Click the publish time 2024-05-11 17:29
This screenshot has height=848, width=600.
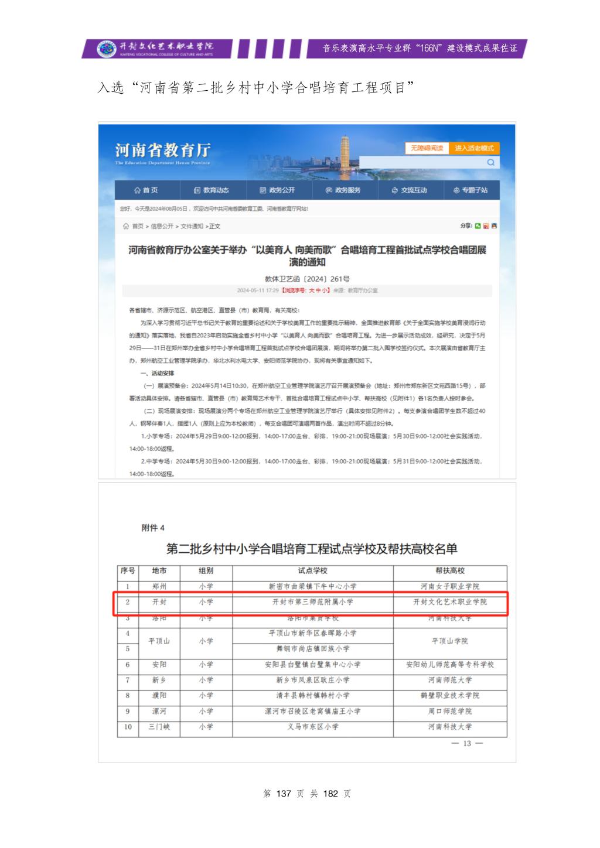[x=258, y=290]
